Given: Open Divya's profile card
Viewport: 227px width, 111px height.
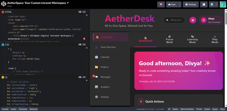Looking at the screenshot, I should coord(211,20).
